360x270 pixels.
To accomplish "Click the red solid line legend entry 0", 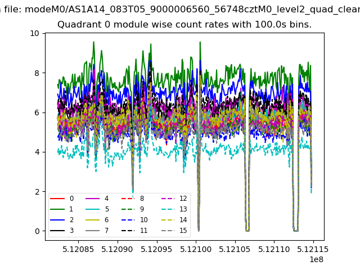I will (57, 199).
